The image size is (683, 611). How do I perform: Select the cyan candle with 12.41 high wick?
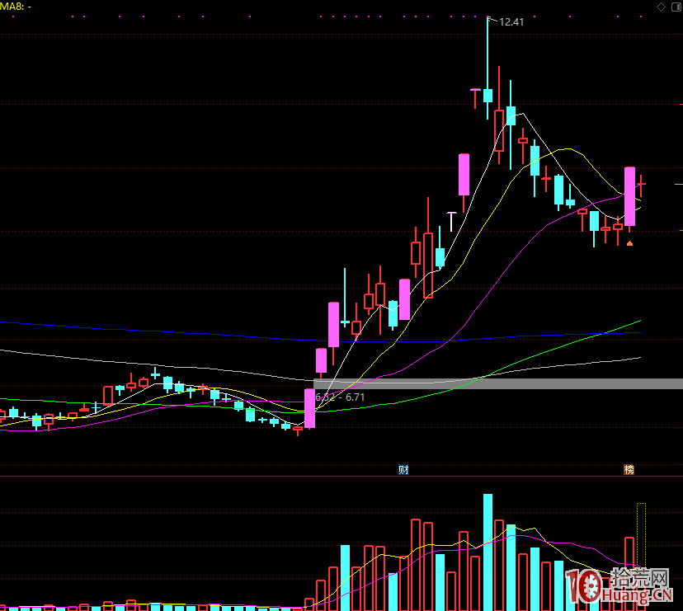pyautogui.click(x=488, y=68)
